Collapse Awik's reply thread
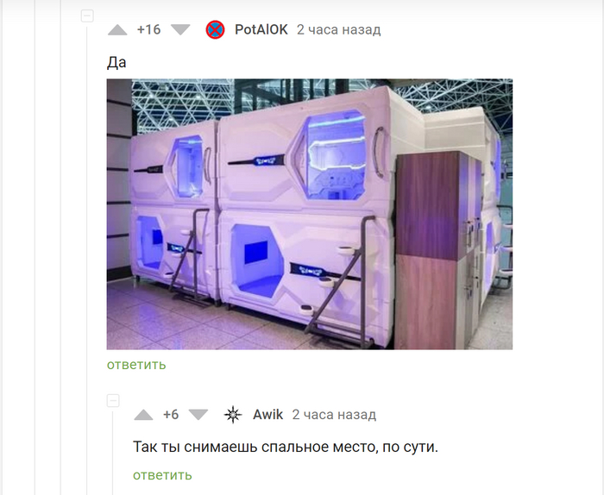The height and width of the screenshot is (495, 604). pyautogui.click(x=113, y=401)
